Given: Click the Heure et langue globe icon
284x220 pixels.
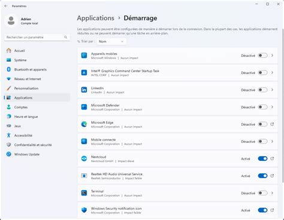Looking at the screenshot, I should point(8,117).
